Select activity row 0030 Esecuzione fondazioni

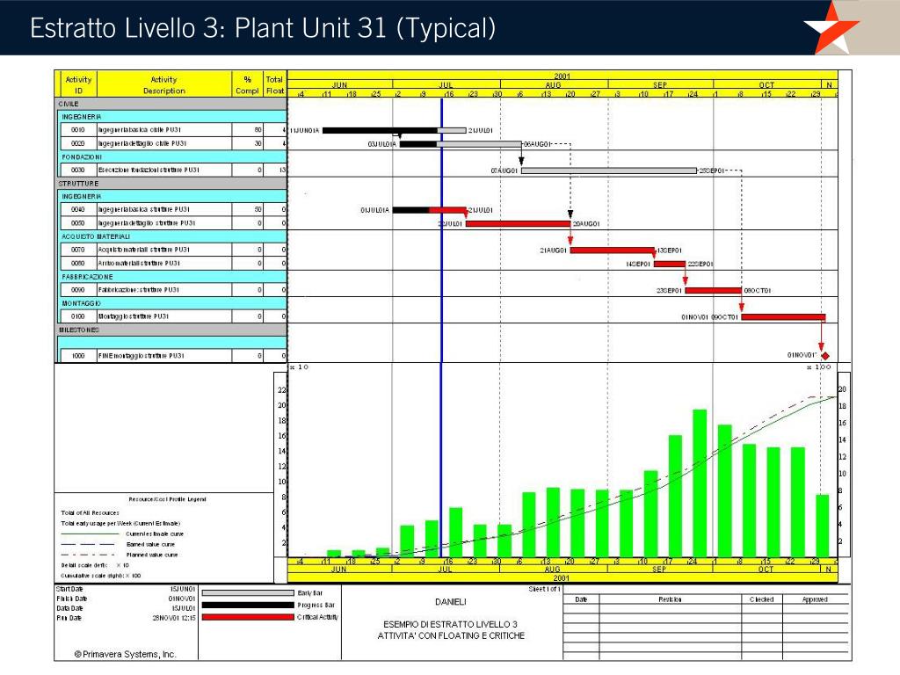pyautogui.click(x=173, y=170)
